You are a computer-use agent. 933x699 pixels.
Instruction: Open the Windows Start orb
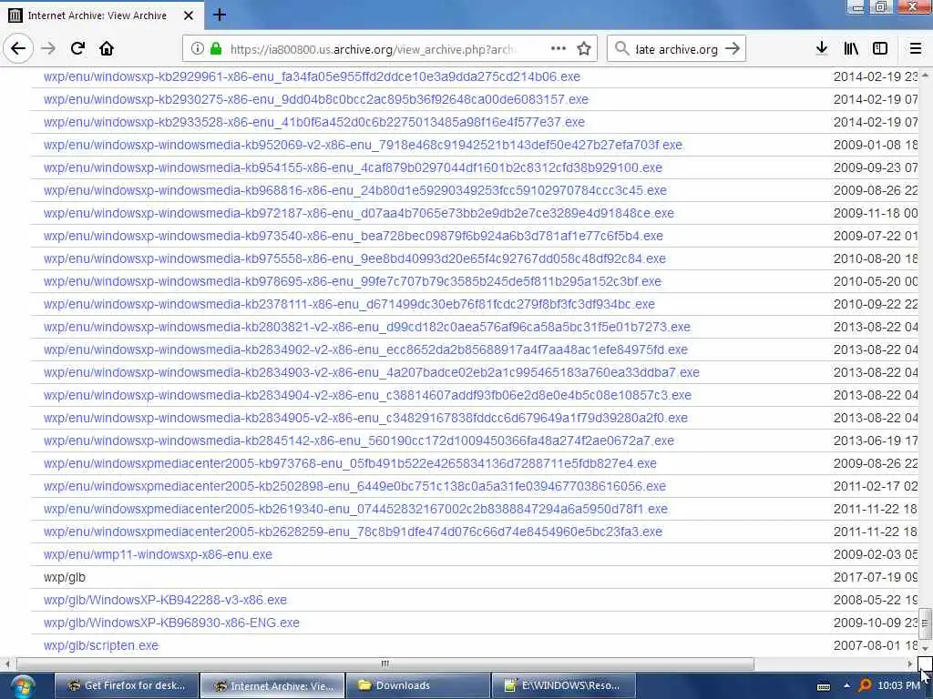(23, 686)
